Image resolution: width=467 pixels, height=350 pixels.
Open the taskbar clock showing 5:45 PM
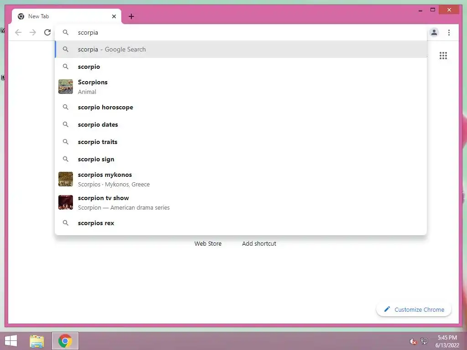[x=447, y=341]
